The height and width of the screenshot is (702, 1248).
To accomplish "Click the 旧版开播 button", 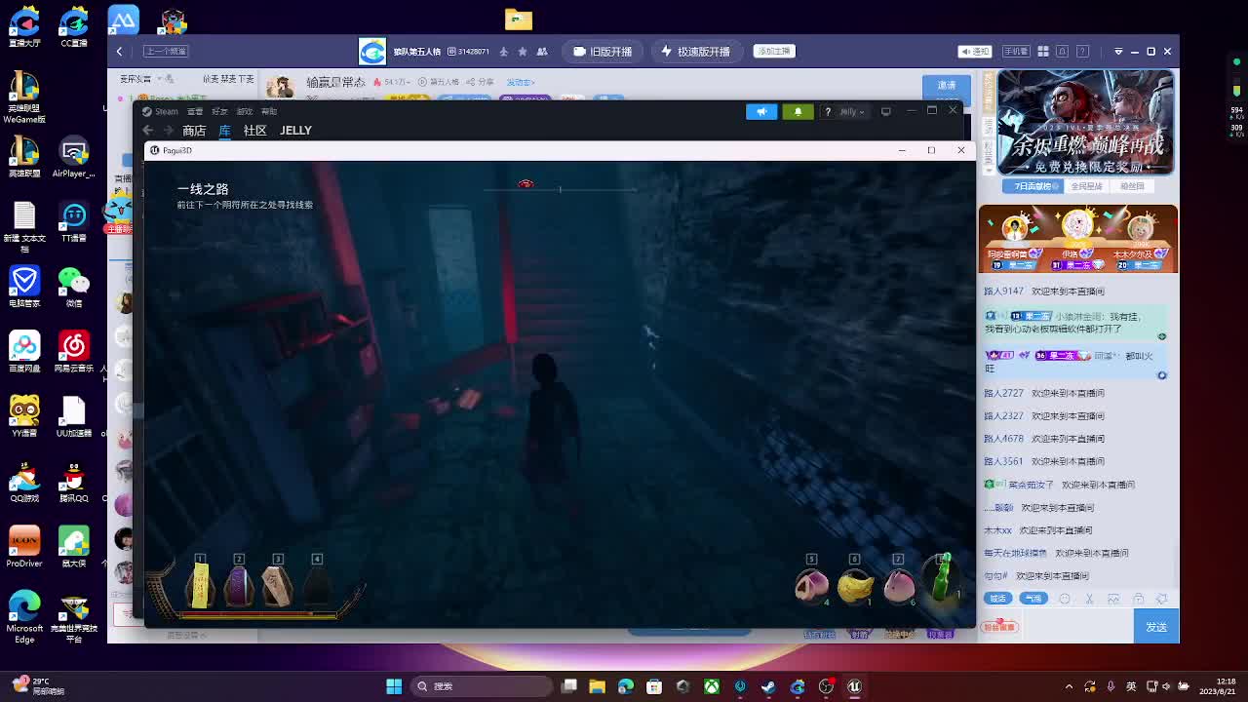I will 603,52.
